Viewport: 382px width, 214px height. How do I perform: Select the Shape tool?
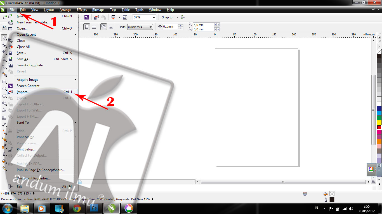[4, 44]
